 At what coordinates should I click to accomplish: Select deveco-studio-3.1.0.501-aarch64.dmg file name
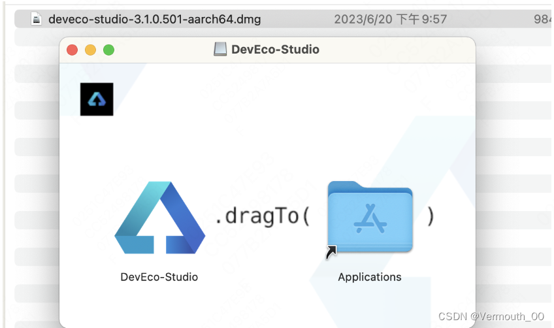pos(155,19)
